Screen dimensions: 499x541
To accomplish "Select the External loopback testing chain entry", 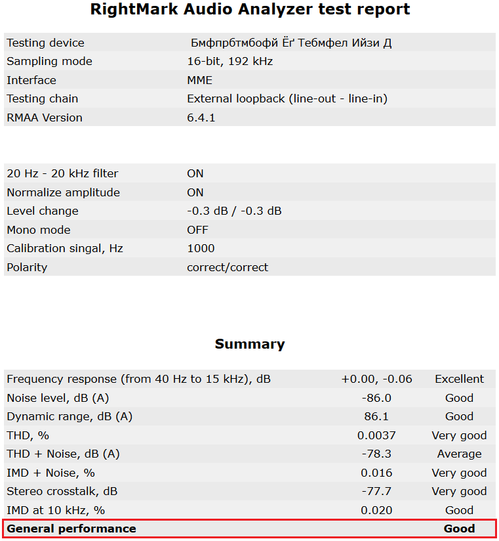I will coord(287,98).
